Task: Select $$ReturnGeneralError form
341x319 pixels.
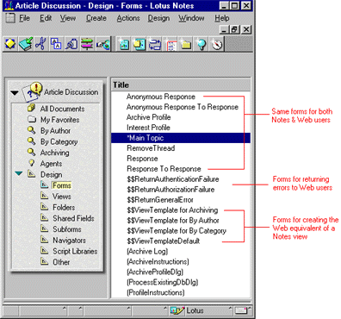Action: coord(160,200)
